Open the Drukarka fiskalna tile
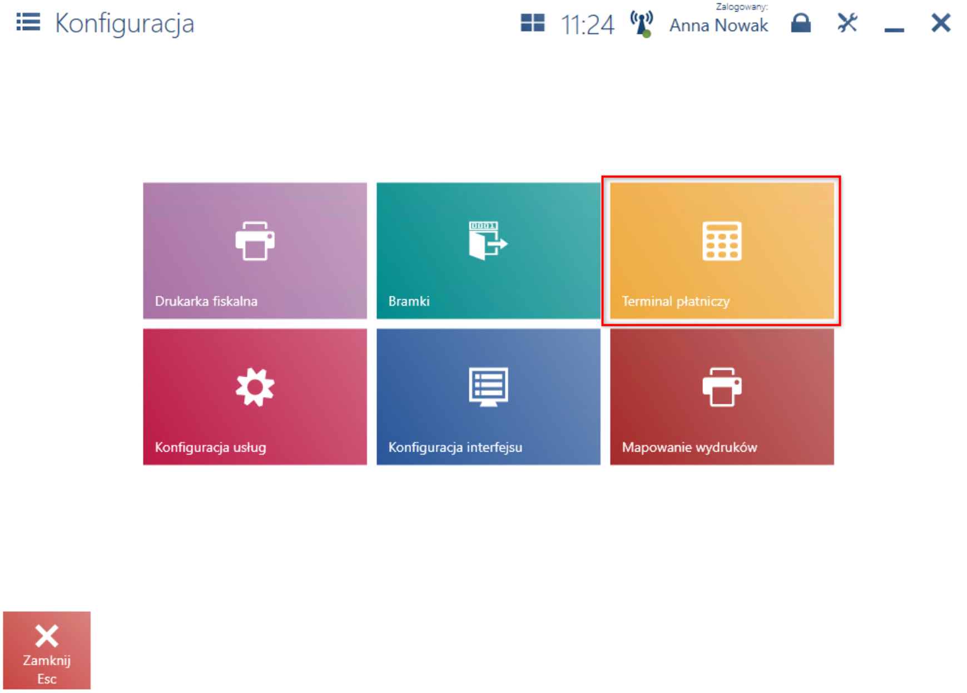 (x=255, y=250)
